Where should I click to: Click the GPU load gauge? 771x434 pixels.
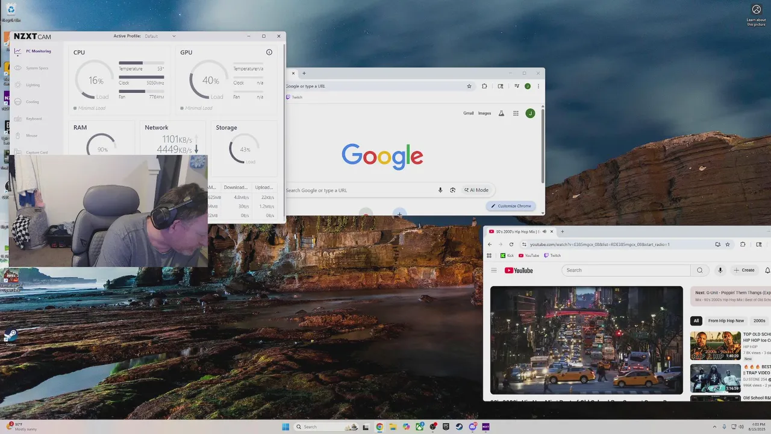point(210,80)
